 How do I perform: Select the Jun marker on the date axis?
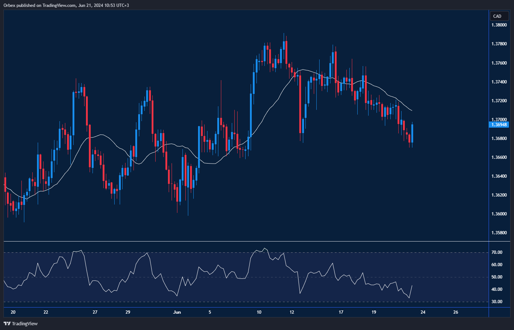click(x=177, y=312)
